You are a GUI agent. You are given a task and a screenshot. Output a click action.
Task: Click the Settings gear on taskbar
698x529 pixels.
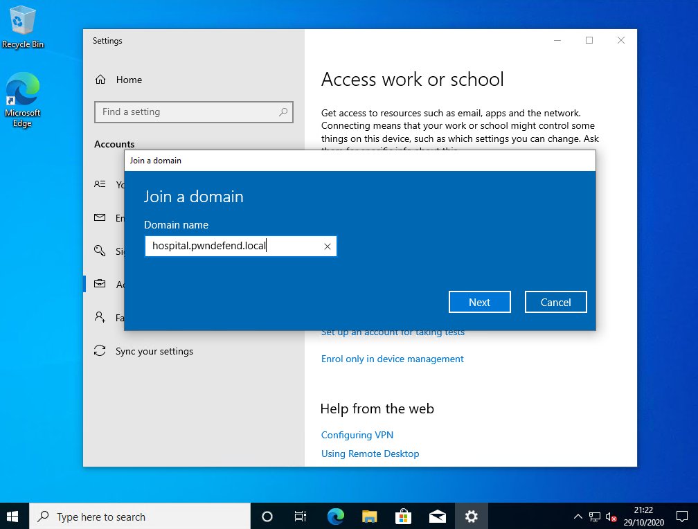click(x=472, y=516)
